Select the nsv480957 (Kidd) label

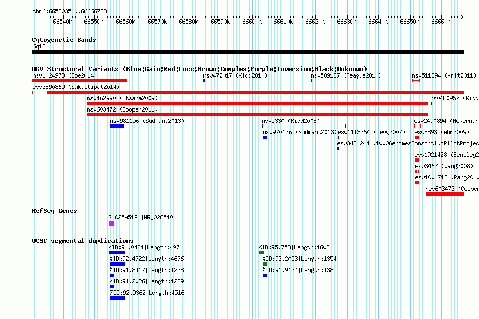pyautogui.click(x=454, y=98)
